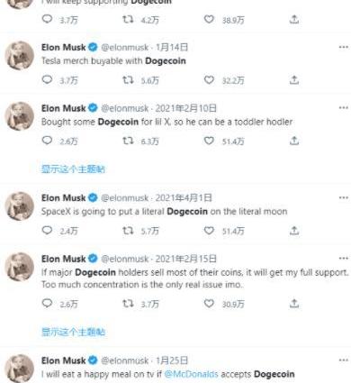Show thread under the concentration issue tweet
The height and width of the screenshot is (383, 351).
coord(73,332)
